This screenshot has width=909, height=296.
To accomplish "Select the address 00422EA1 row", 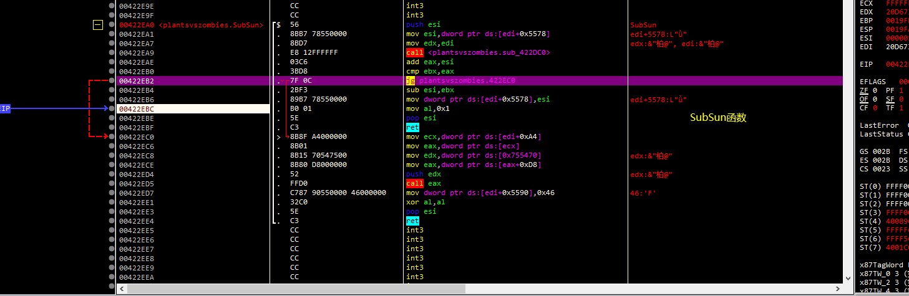I will tap(136, 34).
